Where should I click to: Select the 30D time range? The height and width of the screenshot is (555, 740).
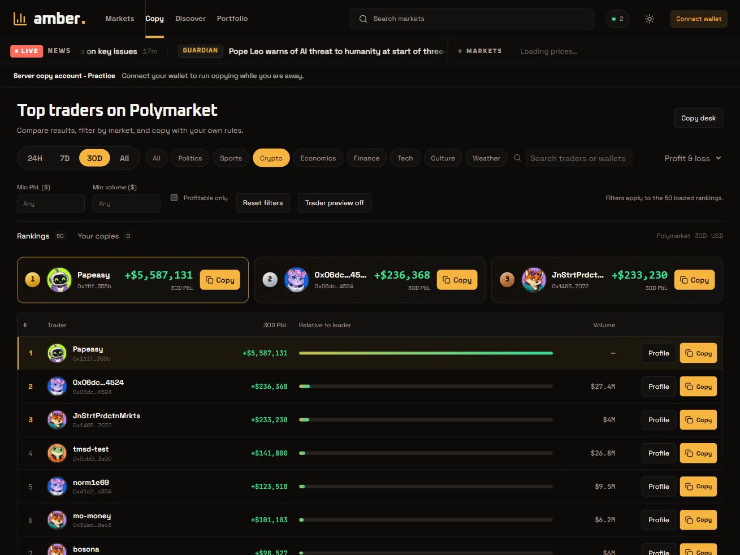click(94, 158)
